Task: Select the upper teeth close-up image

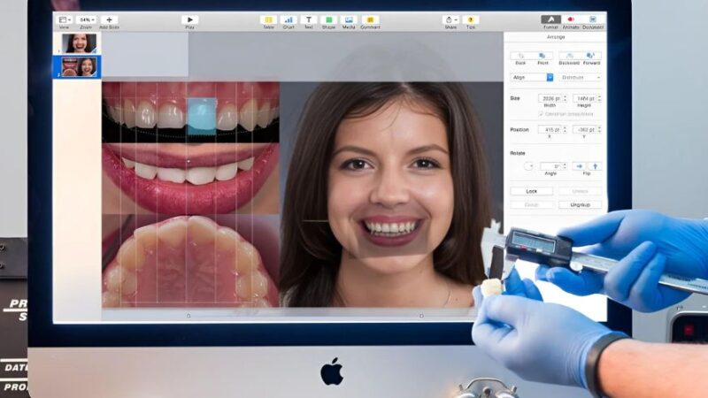Action: click(x=190, y=112)
